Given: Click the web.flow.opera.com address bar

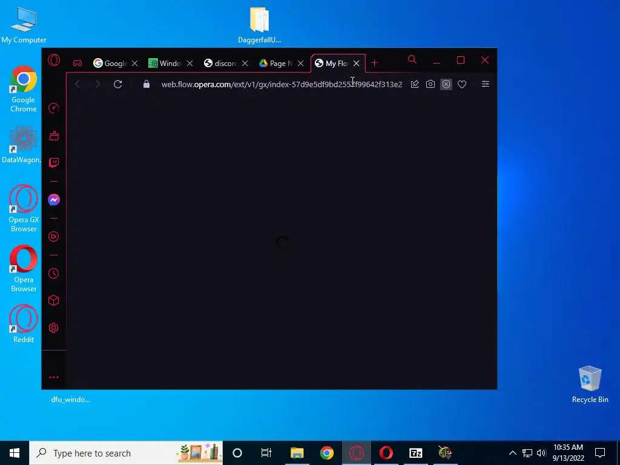Looking at the screenshot, I should tap(282, 84).
